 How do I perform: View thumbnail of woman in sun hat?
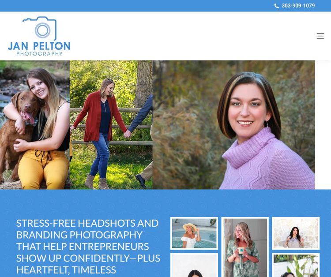pyautogui.click(x=194, y=233)
